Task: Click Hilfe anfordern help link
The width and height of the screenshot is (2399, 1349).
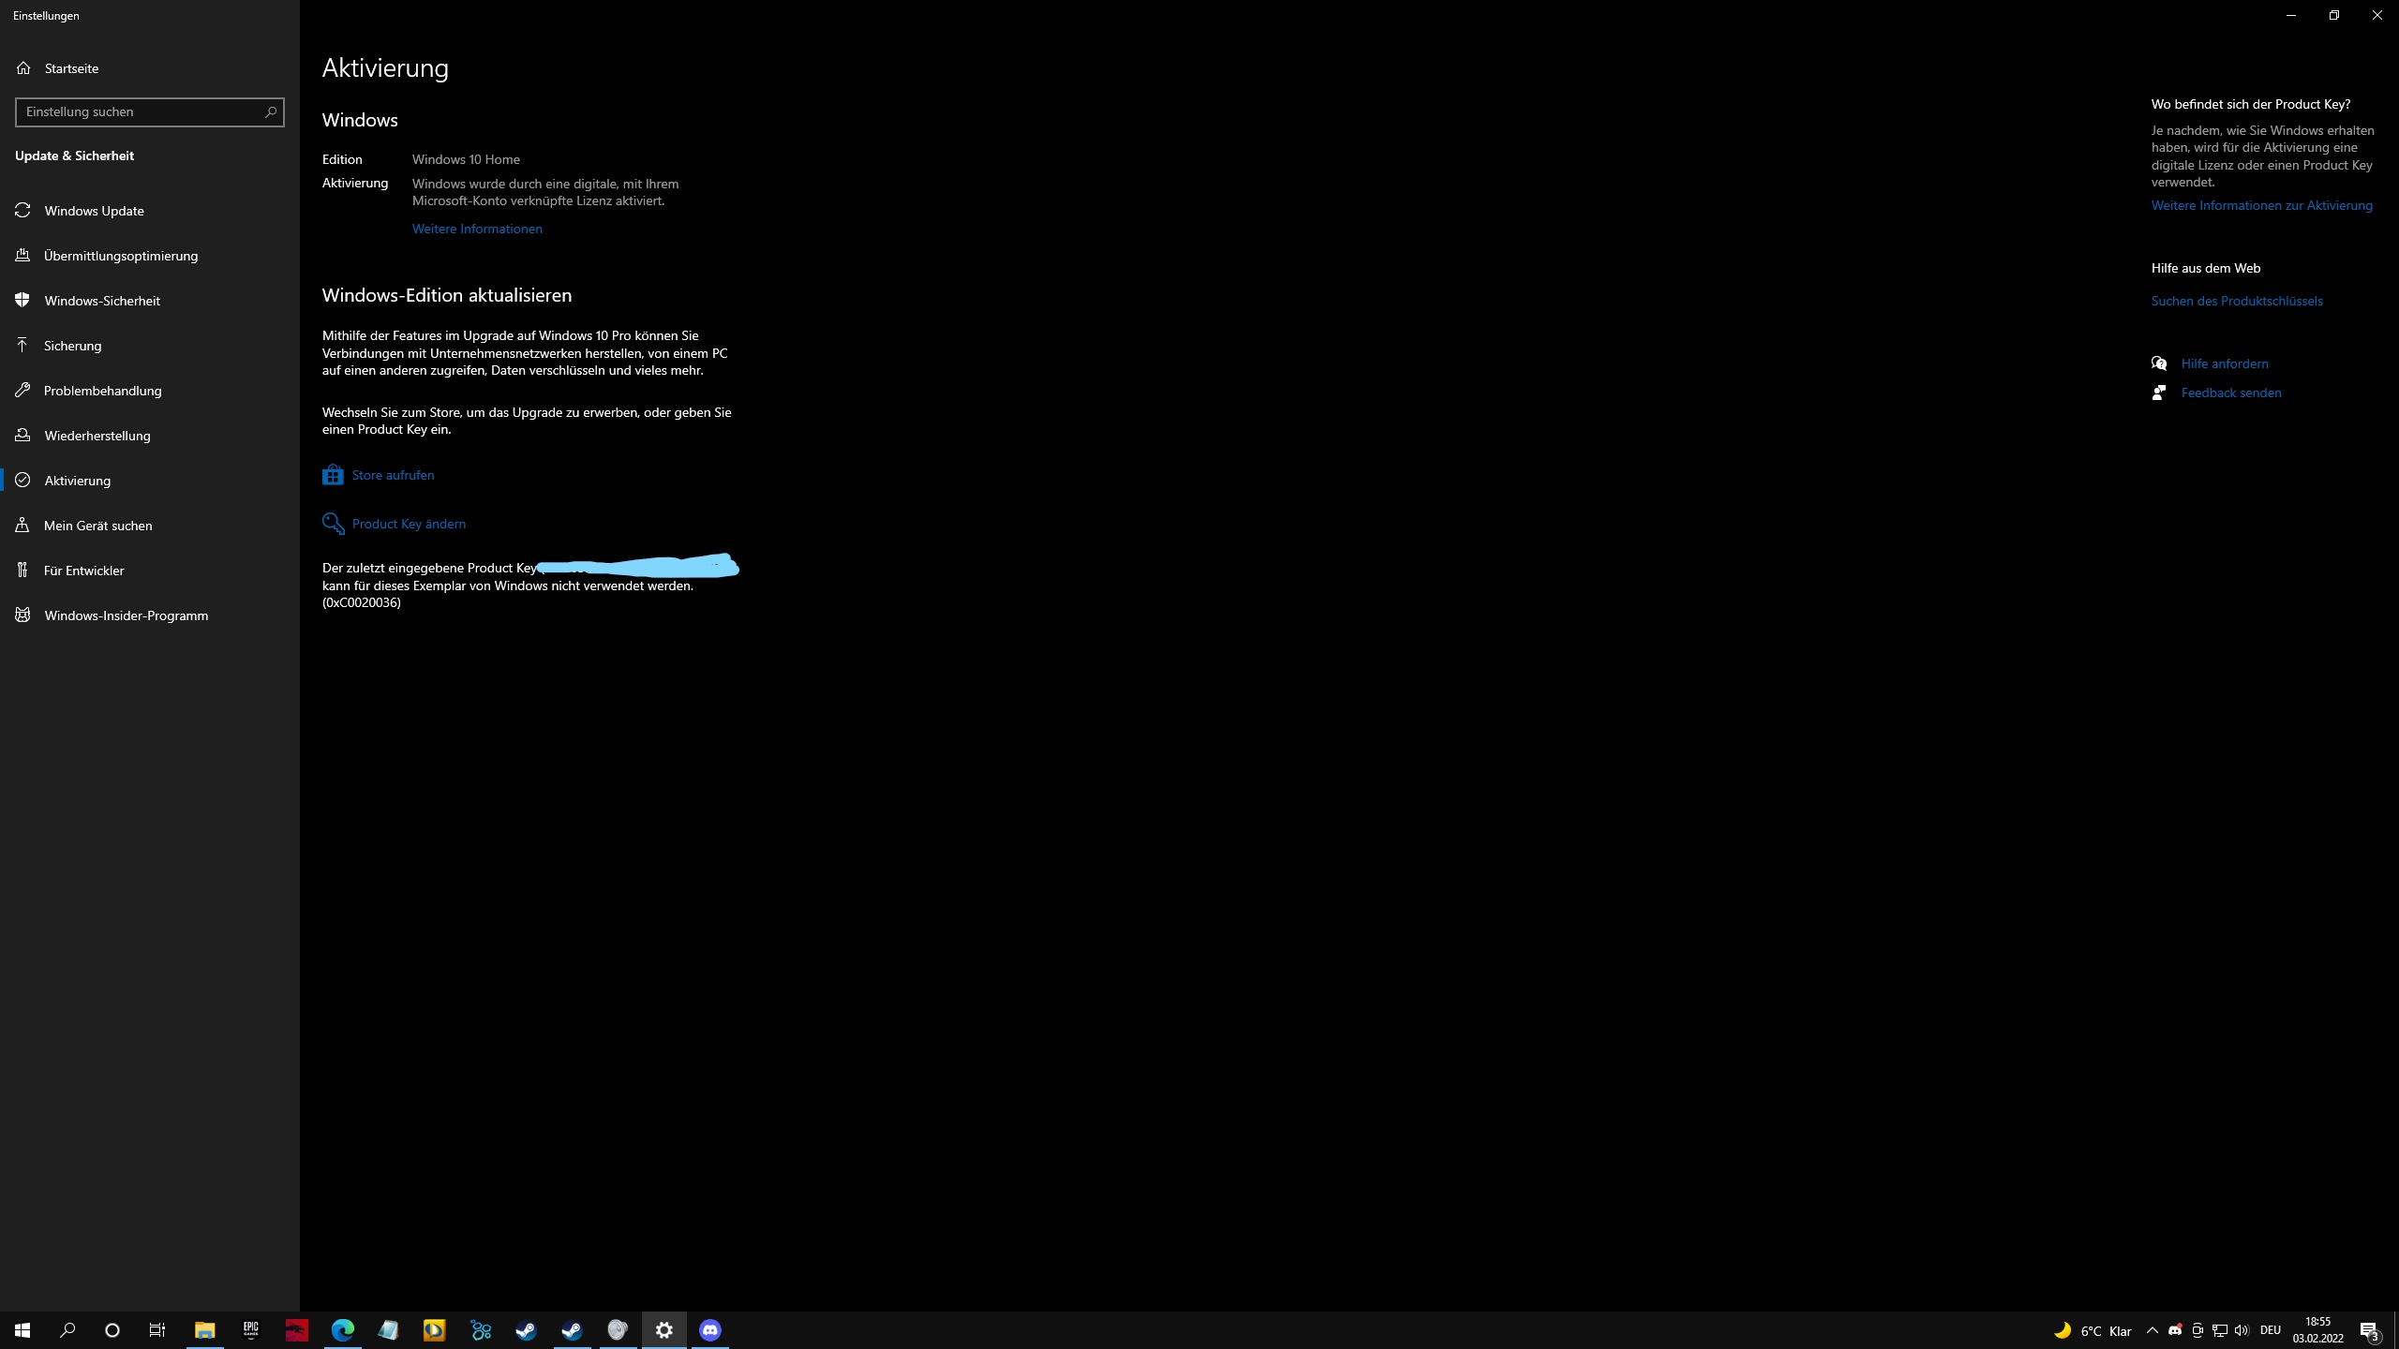Action: (x=2224, y=363)
